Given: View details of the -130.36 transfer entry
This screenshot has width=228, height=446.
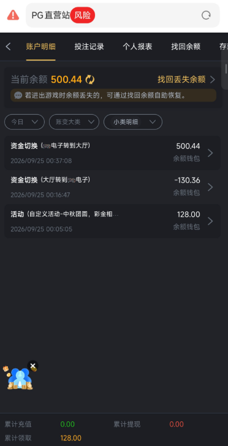Looking at the screenshot, I should [112, 187].
